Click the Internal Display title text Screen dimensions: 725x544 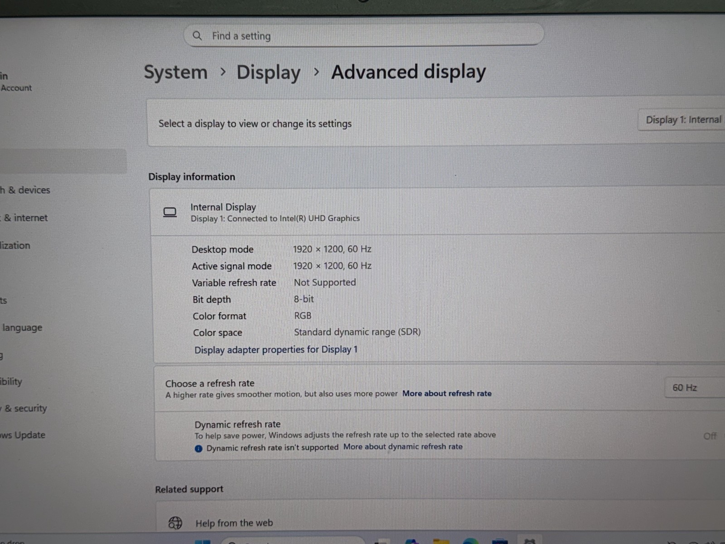pos(223,207)
